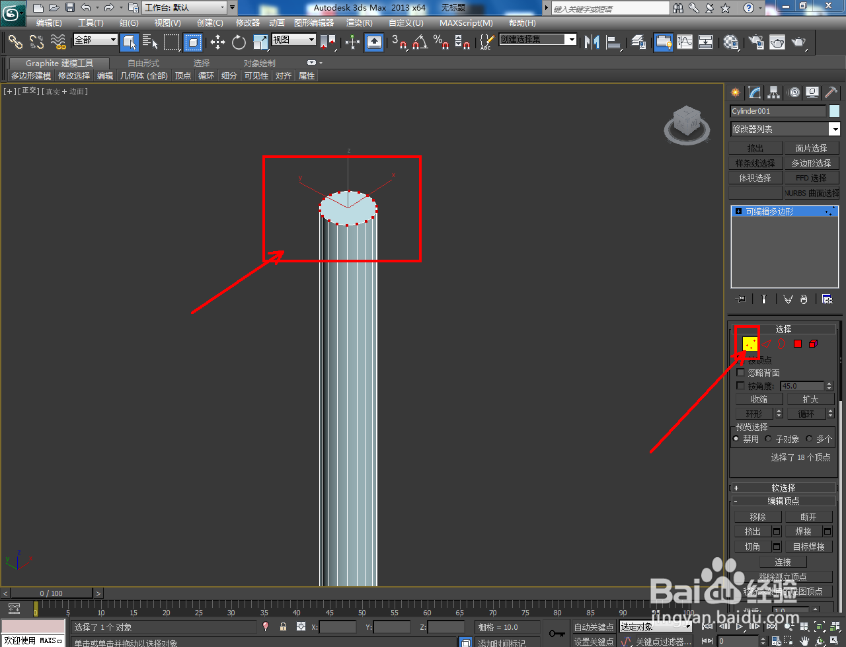846x647 pixels.
Task: Activate the Select and Rotate tool
Action: coord(238,42)
